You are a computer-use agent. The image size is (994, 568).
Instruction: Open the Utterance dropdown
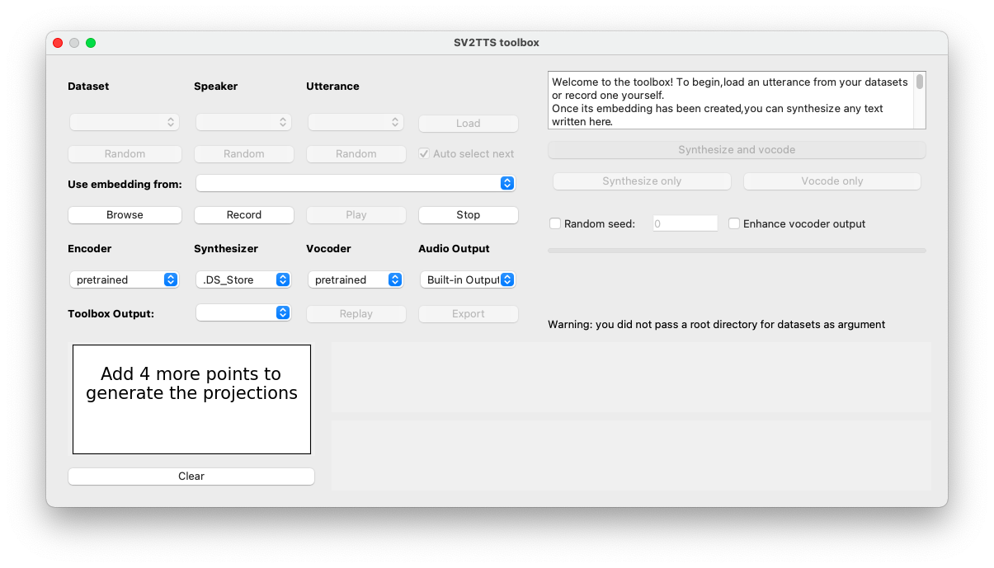[x=356, y=122]
